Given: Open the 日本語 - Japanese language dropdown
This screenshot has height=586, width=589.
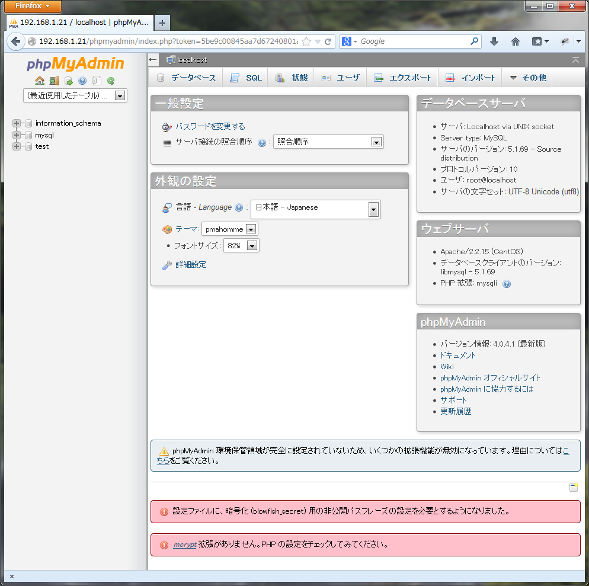Looking at the screenshot, I should pyautogui.click(x=315, y=209).
